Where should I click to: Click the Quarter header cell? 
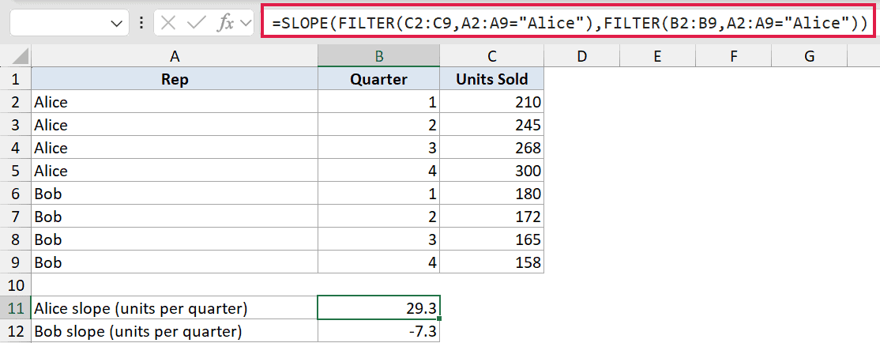click(x=379, y=78)
